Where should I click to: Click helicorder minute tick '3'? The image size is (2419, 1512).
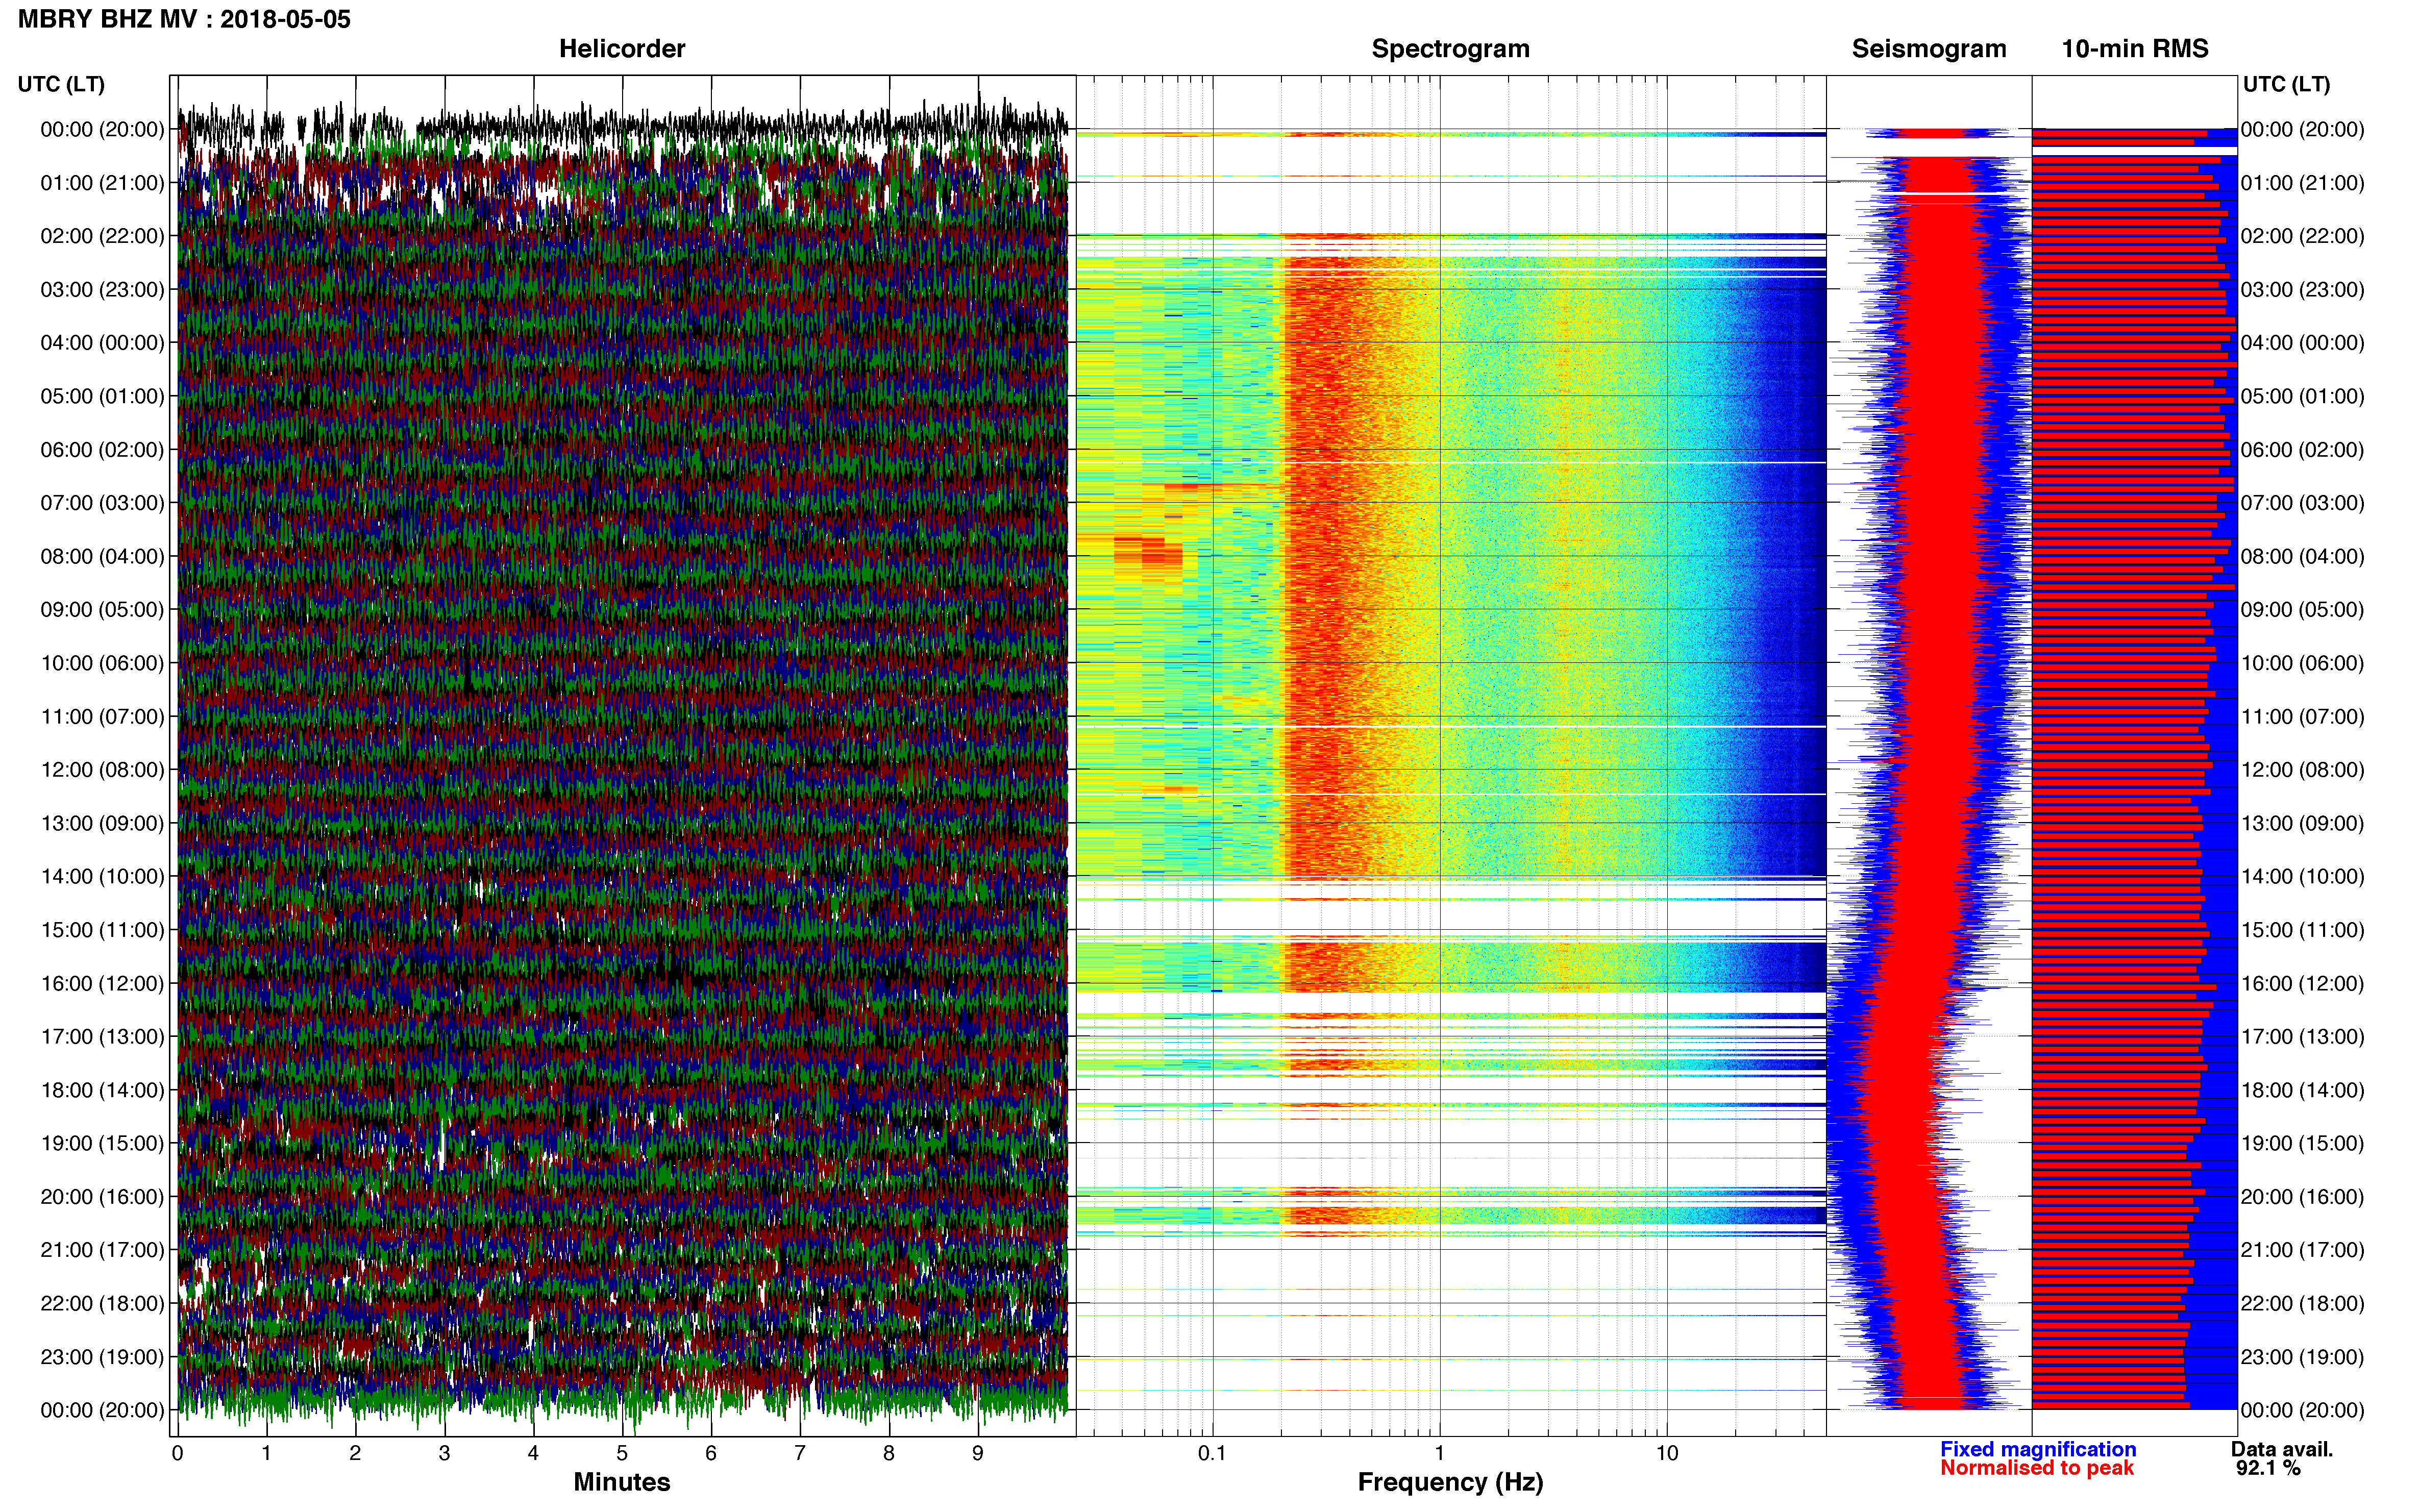tap(444, 1454)
